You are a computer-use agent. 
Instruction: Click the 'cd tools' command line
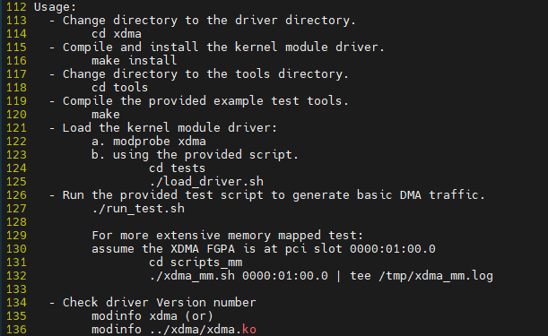tap(120, 88)
